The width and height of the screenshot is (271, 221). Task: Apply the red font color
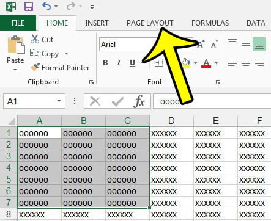(206, 63)
